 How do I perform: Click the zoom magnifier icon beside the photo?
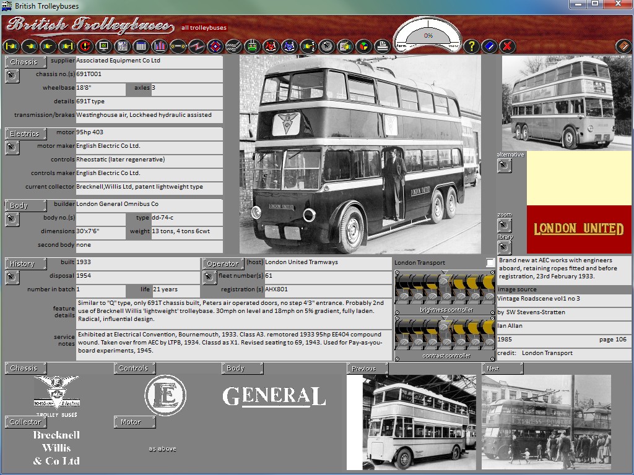505,225
